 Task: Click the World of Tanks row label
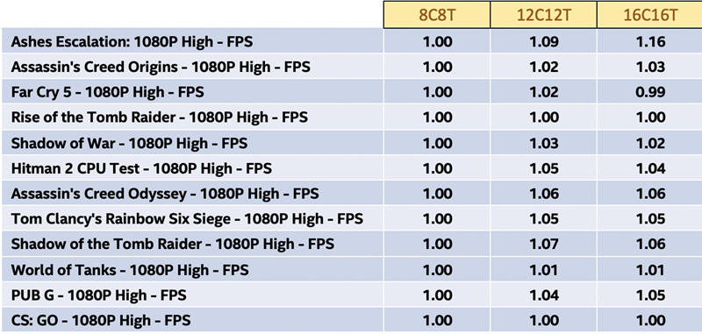(x=130, y=270)
